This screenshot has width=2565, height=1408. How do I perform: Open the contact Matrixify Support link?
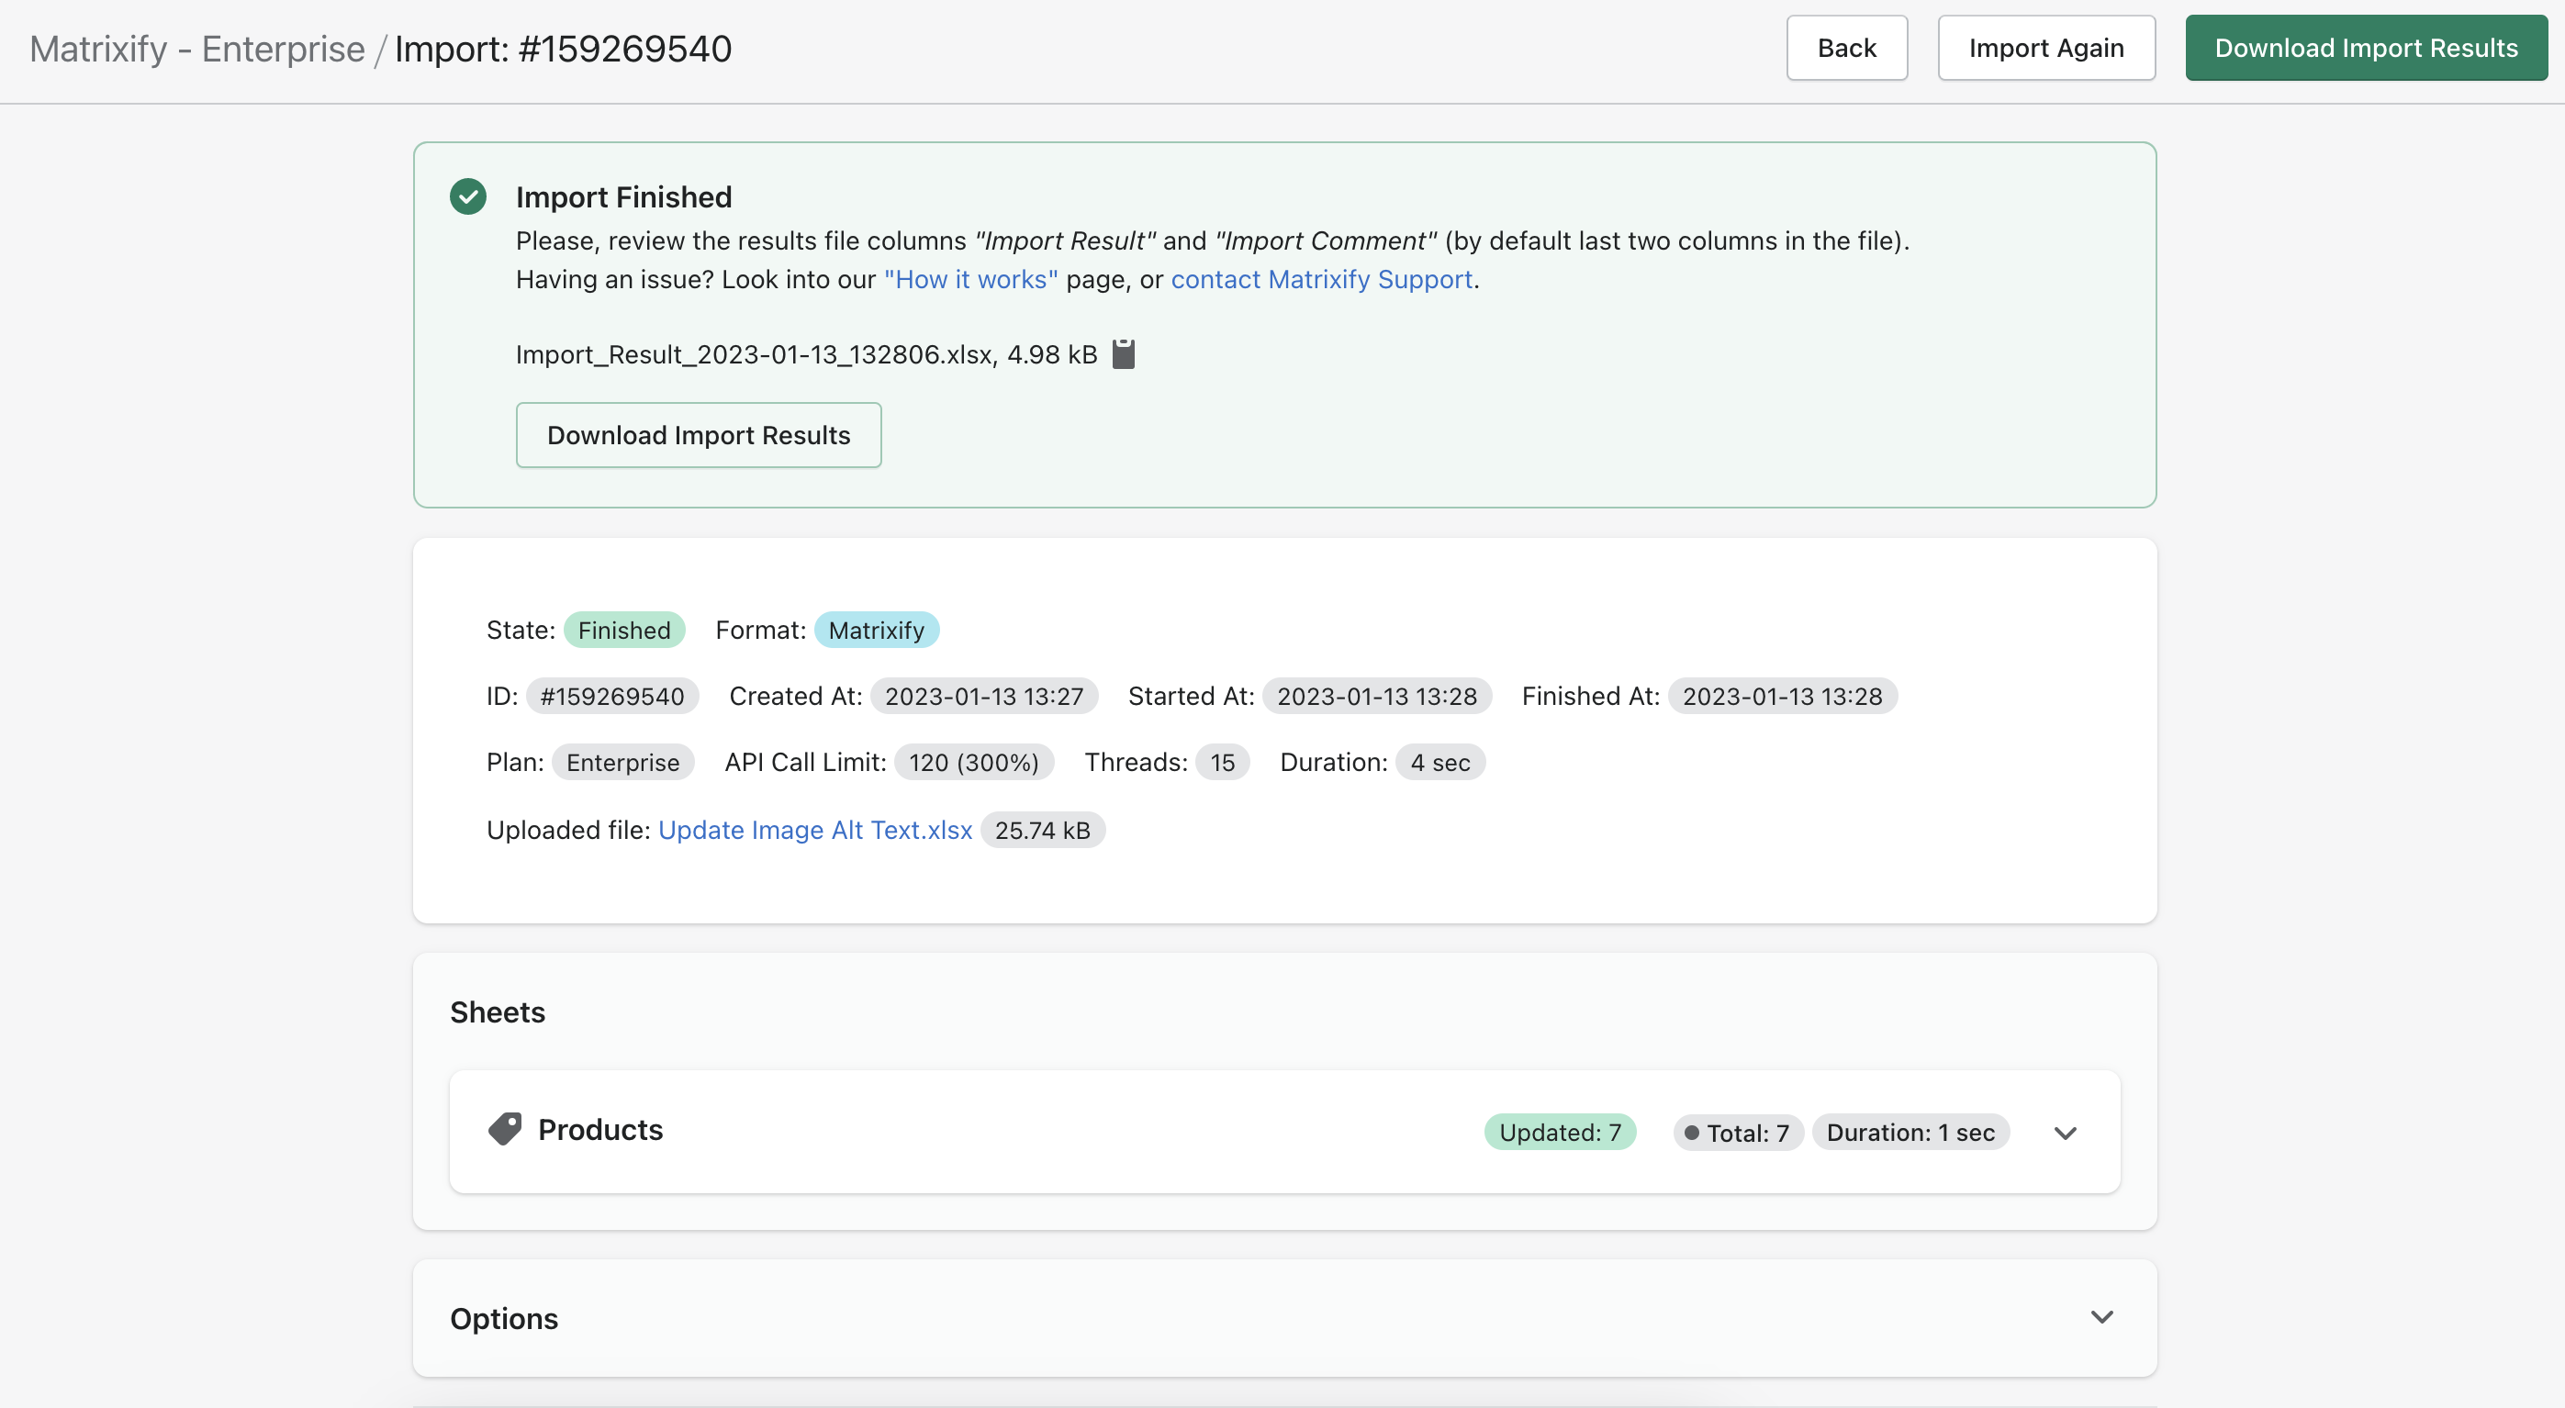tap(1320, 280)
